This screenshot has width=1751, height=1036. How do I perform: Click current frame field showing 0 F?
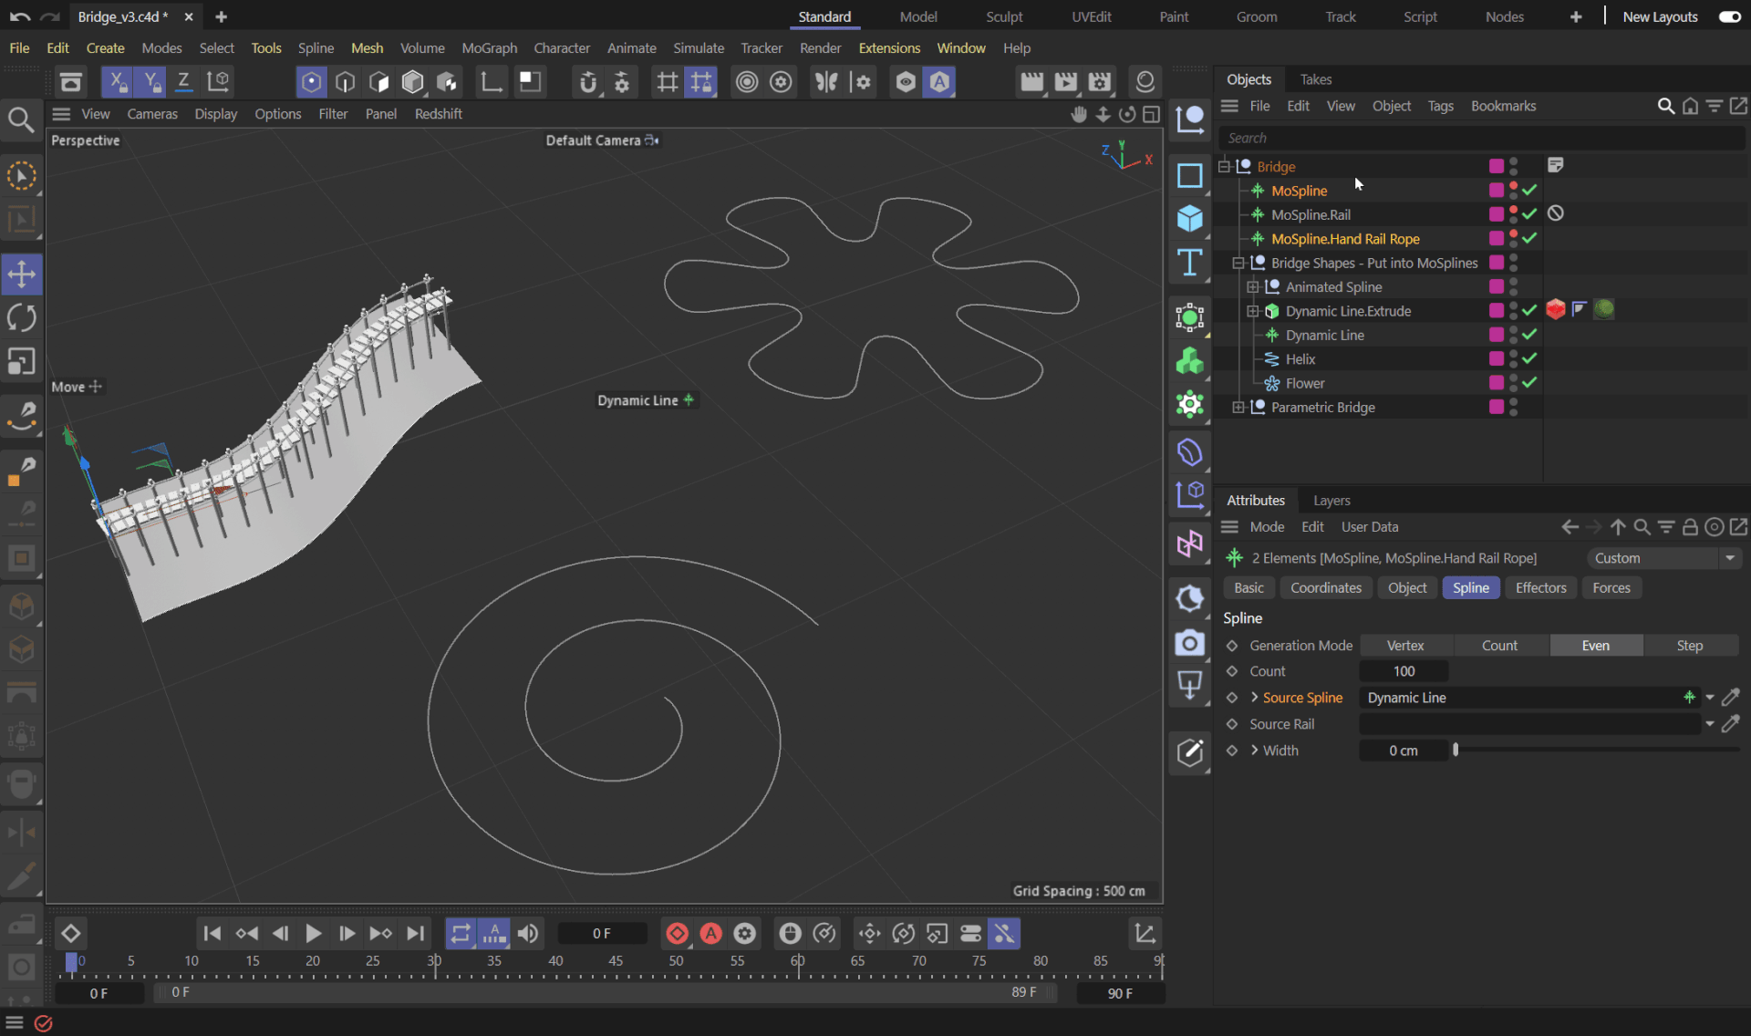(602, 933)
